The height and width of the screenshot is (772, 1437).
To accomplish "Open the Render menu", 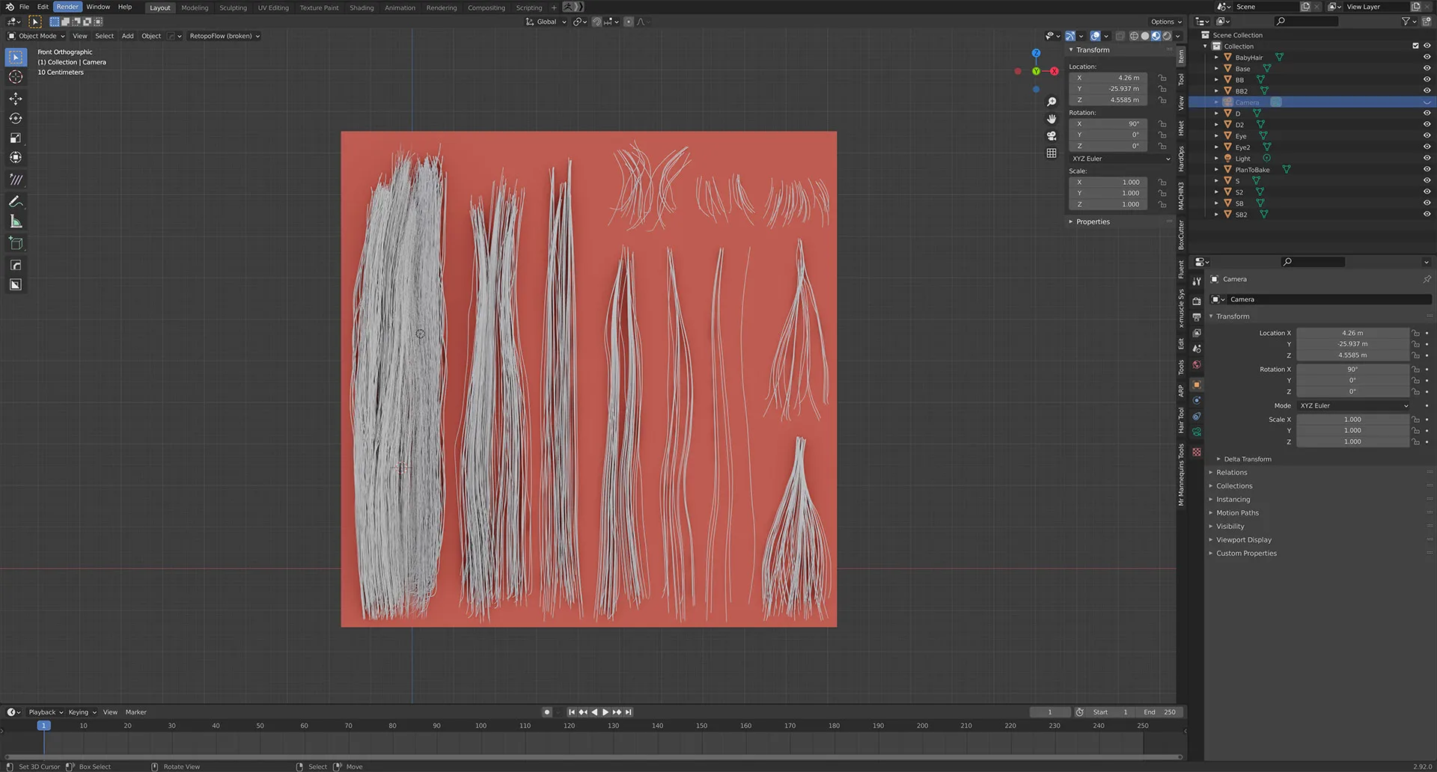I will (67, 7).
